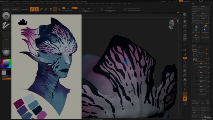
Task: Toggle the Ghost transparency icon
Action: pos(185,94)
